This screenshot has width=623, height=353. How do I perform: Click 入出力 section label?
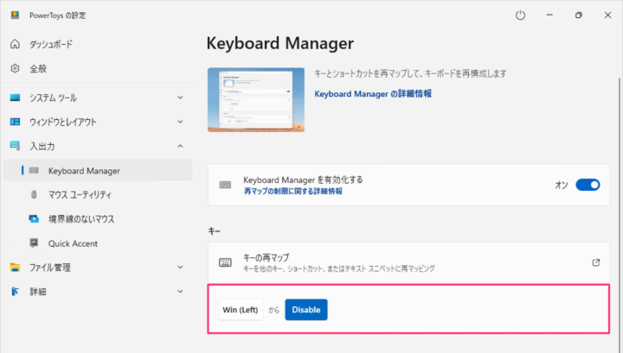(42, 146)
